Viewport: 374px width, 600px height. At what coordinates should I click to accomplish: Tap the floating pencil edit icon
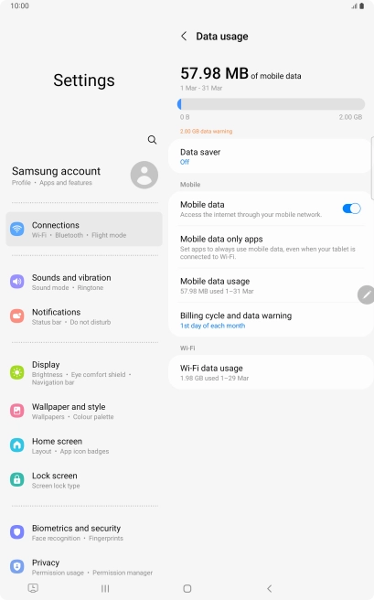(x=367, y=295)
